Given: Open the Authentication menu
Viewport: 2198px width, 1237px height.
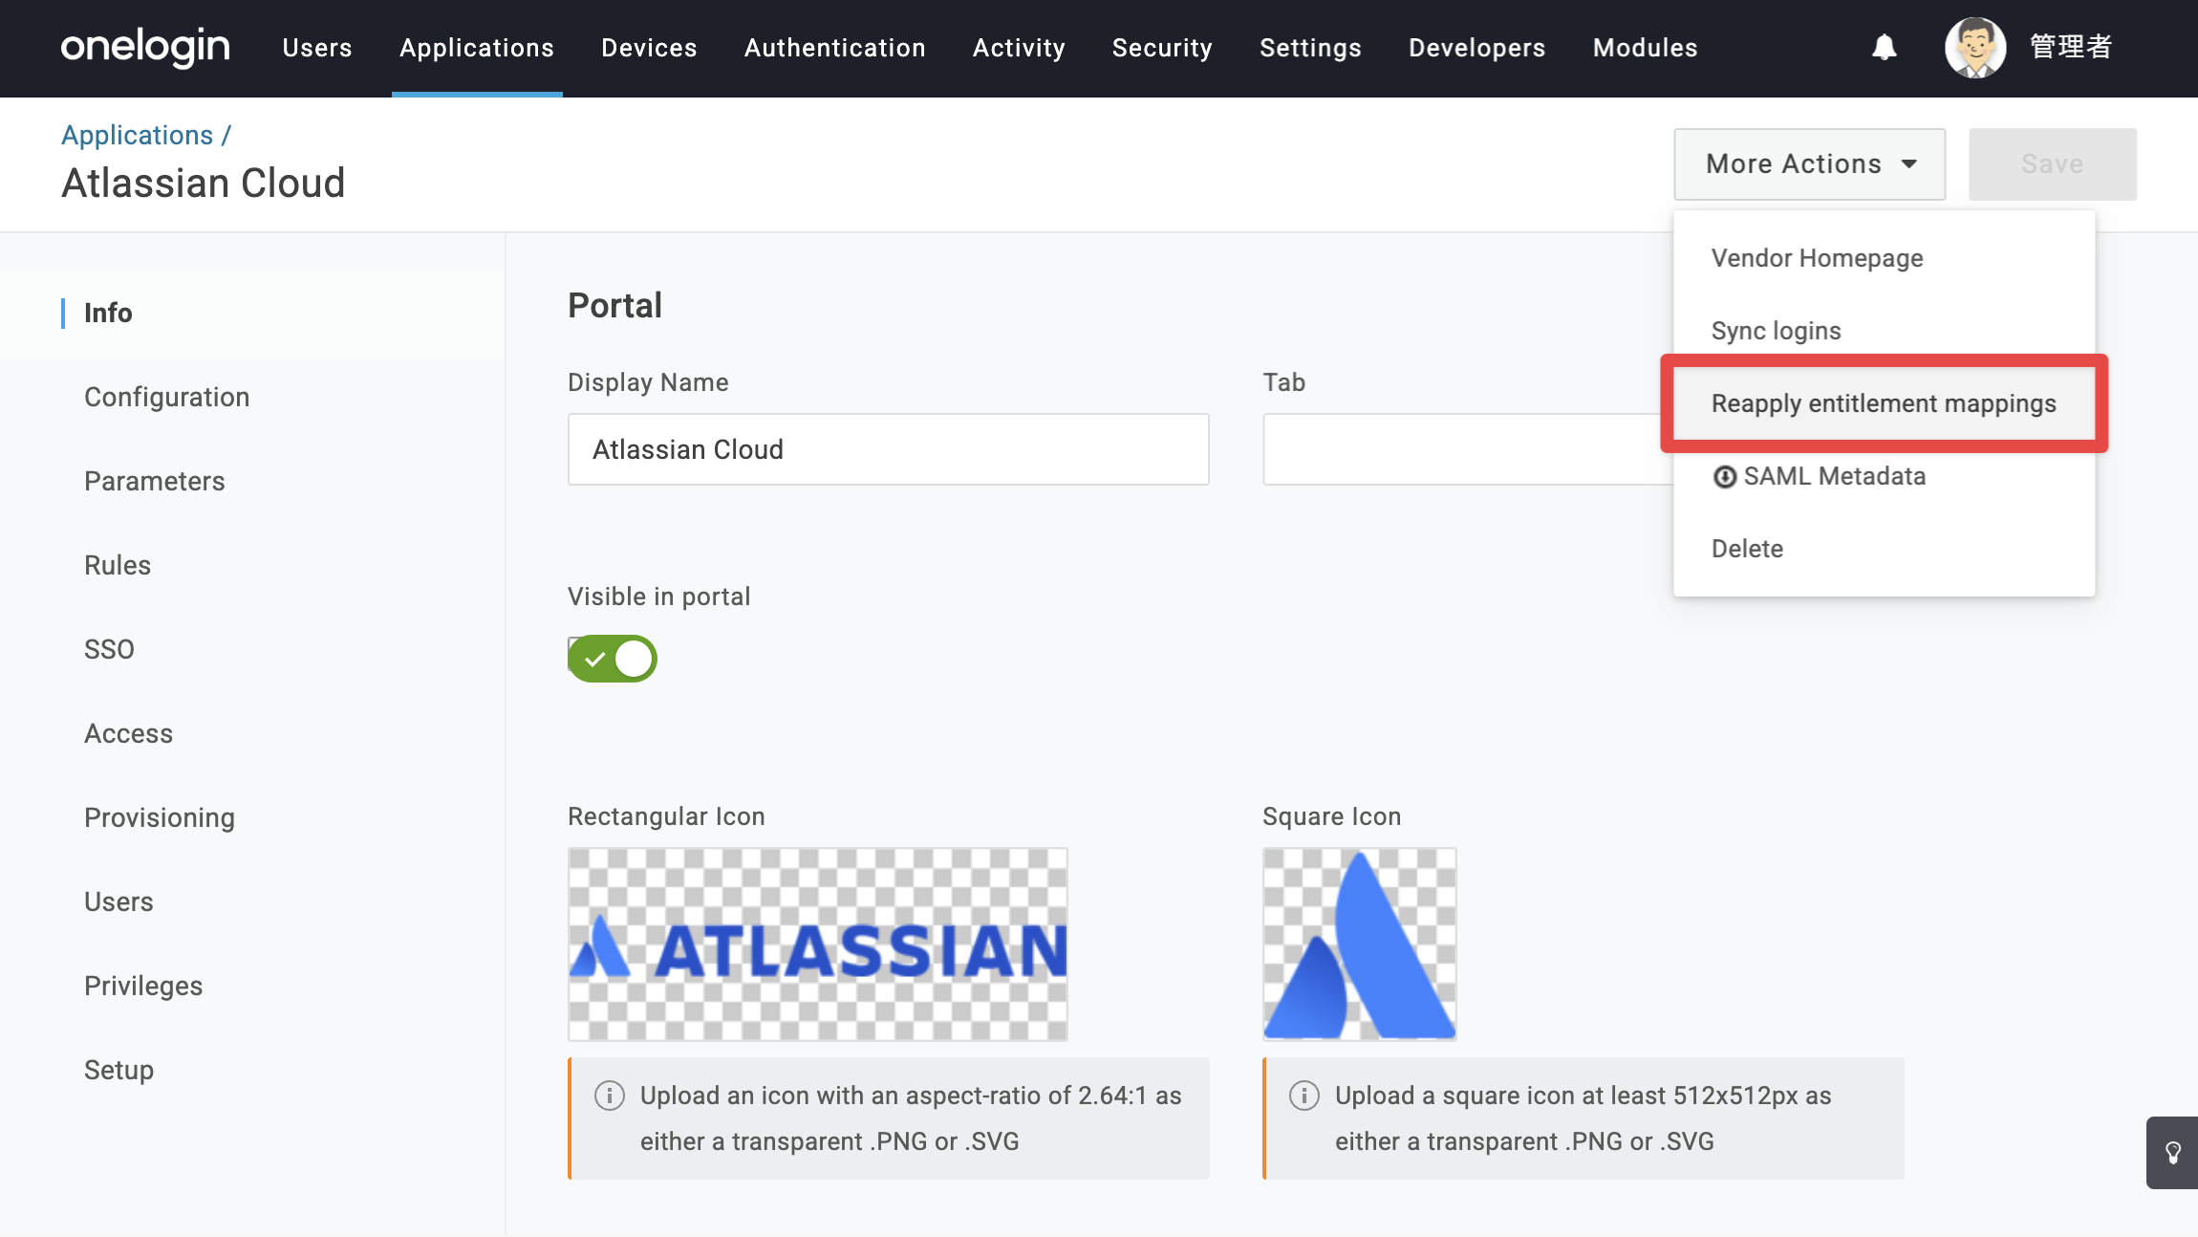Looking at the screenshot, I should pyautogui.click(x=835, y=48).
